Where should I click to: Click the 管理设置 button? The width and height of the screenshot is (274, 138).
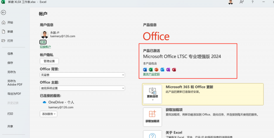pos(49,61)
